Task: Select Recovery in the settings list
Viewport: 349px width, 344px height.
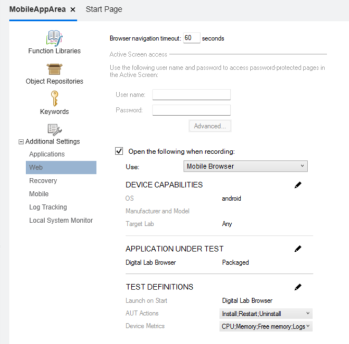Action: click(43, 181)
